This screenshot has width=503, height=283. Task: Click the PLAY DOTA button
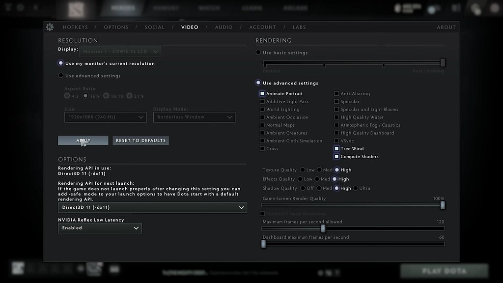point(445,271)
